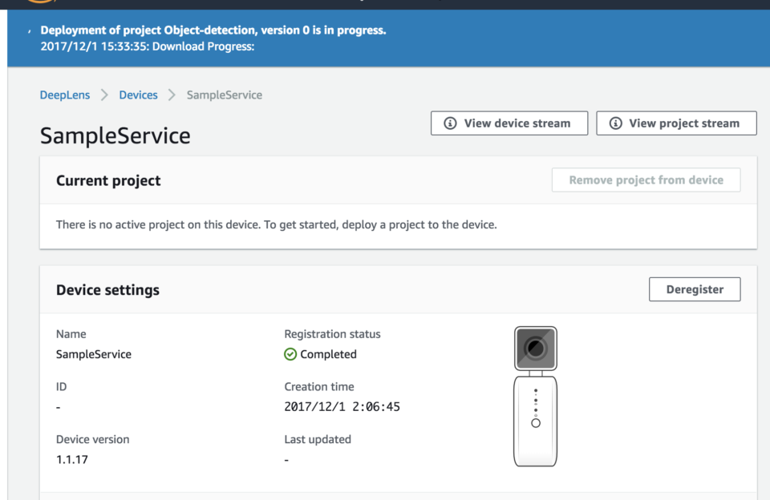Select creation time 2017/12/1 2:06:45
Image resolution: width=770 pixels, height=500 pixels.
(342, 407)
